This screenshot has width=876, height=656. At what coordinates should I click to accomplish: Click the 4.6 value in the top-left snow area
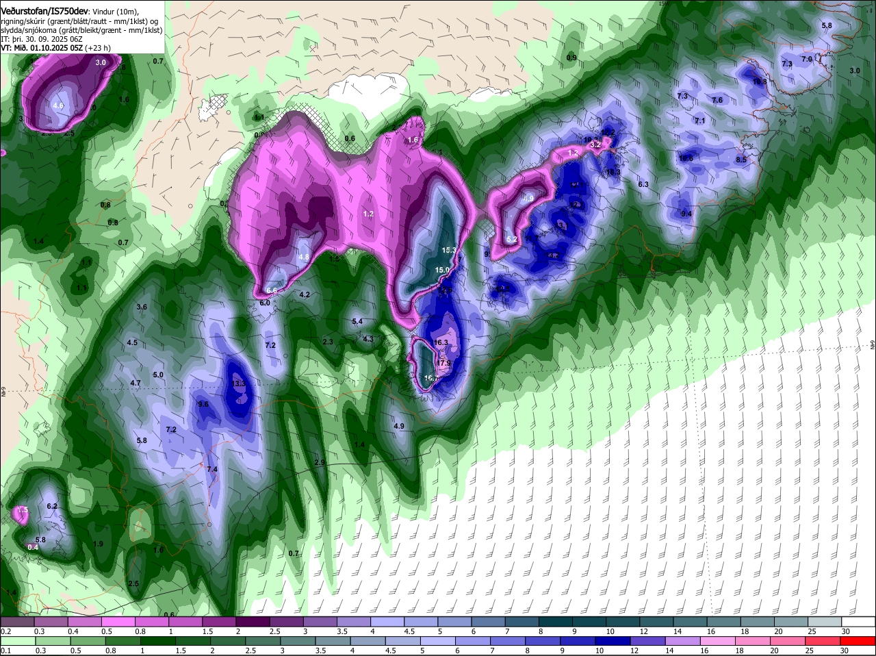point(58,106)
